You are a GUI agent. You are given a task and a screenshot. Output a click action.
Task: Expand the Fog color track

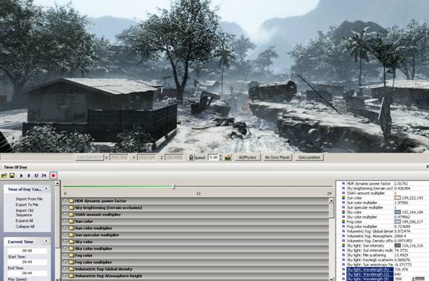(x=65, y=256)
